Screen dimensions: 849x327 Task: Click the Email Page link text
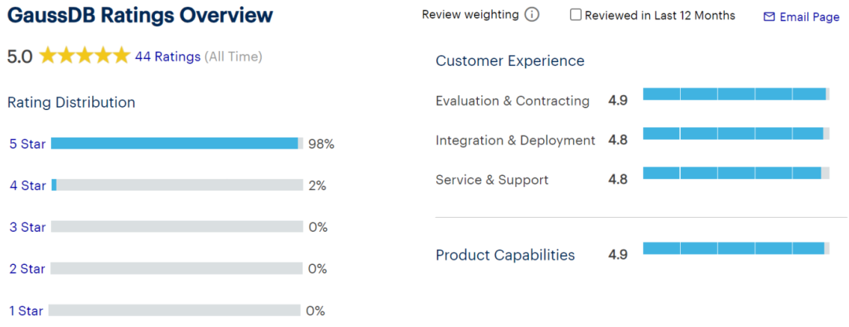[x=809, y=17]
